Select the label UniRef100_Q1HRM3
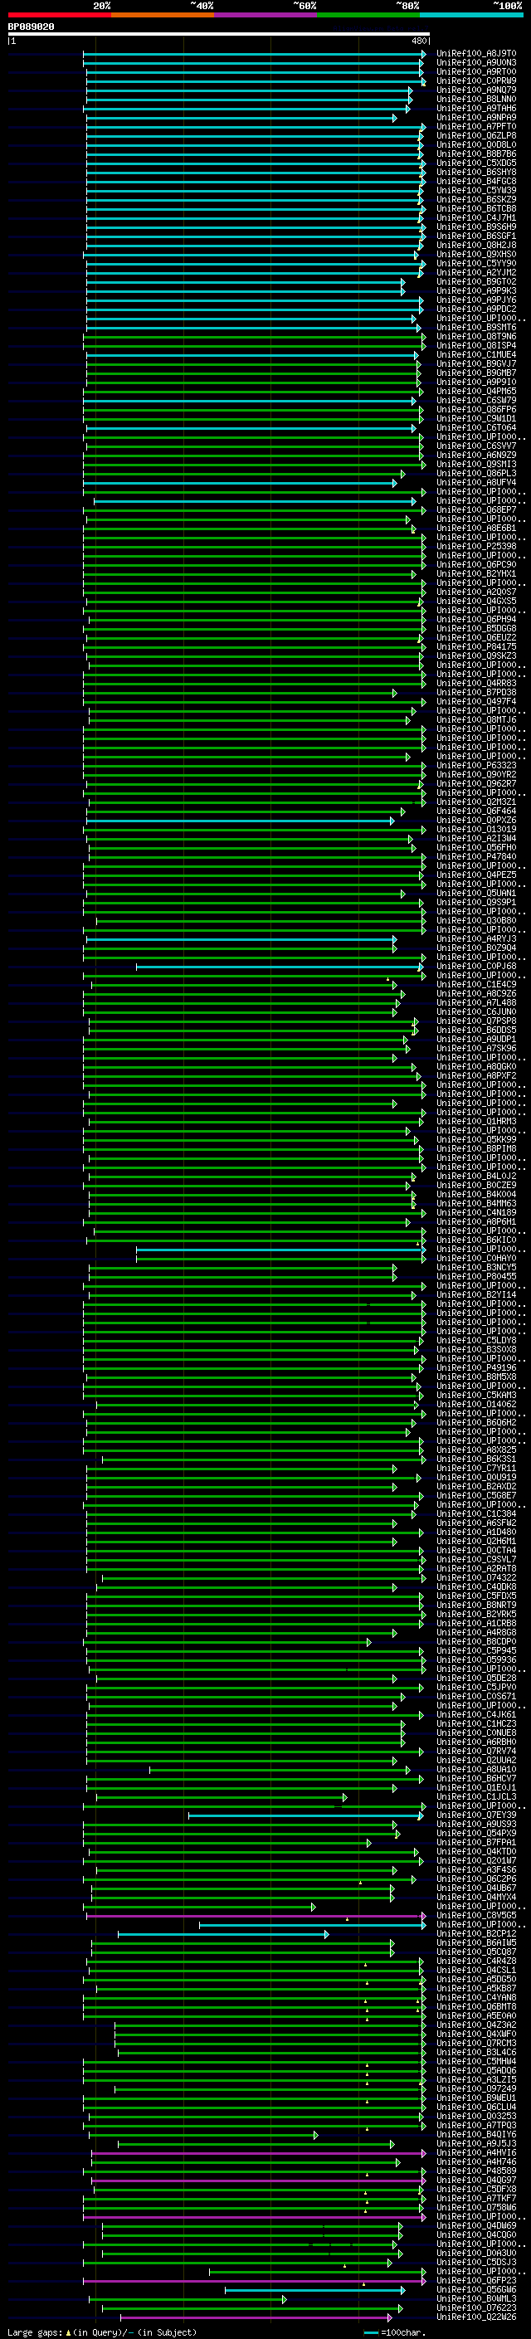The image size is (531, 2339). coord(476,1122)
